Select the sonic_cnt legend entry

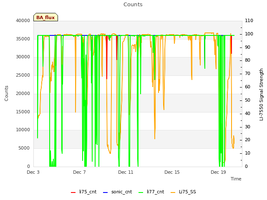tap(118, 192)
